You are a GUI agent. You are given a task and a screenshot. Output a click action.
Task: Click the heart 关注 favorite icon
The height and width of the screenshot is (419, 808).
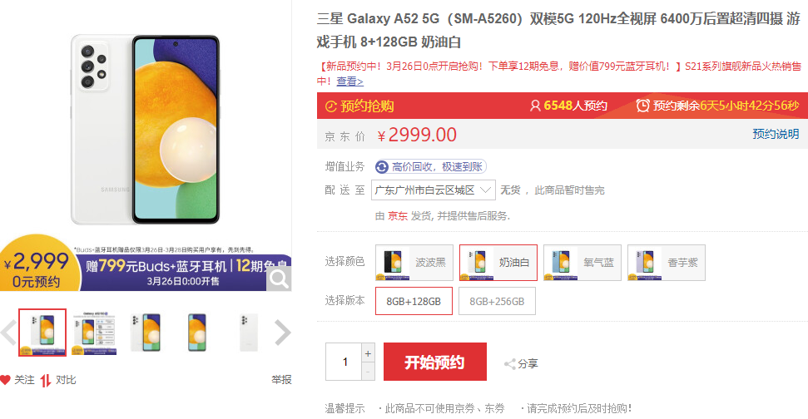click(6, 380)
